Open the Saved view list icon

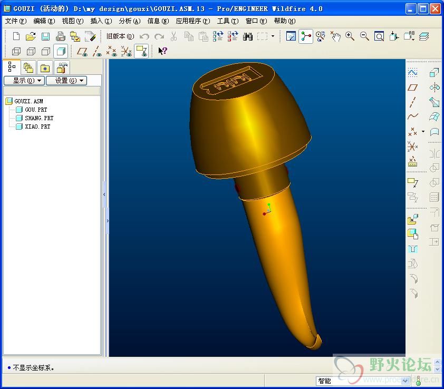409,36
